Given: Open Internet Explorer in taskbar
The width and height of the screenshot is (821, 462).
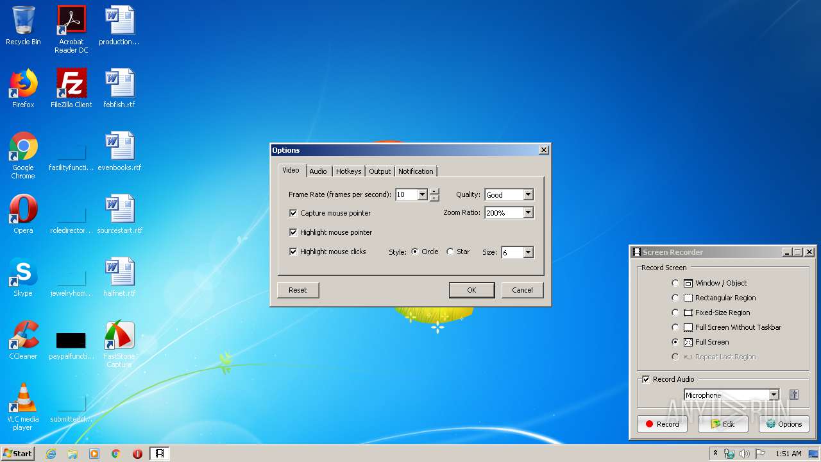Looking at the screenshot, I should [51, 454].
